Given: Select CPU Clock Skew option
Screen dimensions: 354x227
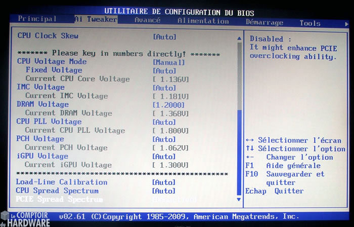Looking at the screenshot, I should tap(48, 35).
